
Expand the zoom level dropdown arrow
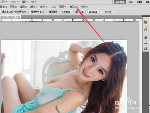pos(18,2)
